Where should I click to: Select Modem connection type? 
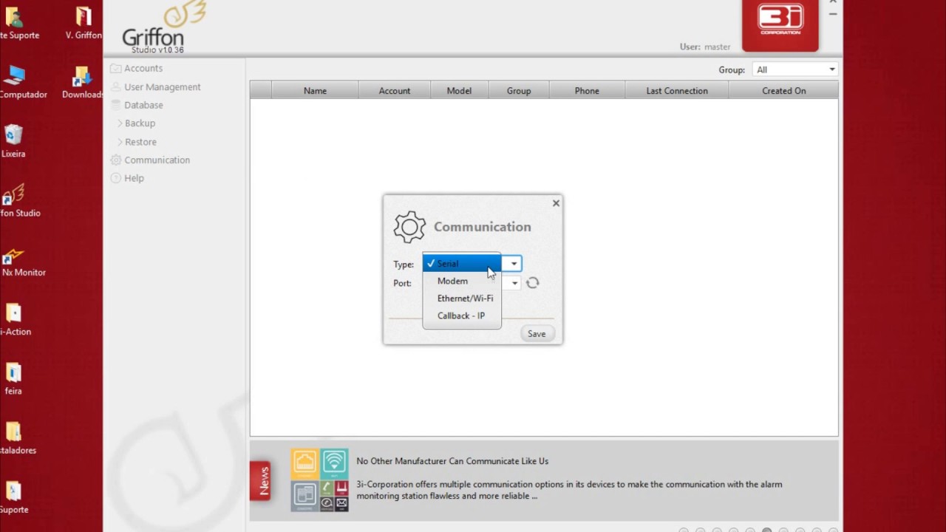[462, 281]
